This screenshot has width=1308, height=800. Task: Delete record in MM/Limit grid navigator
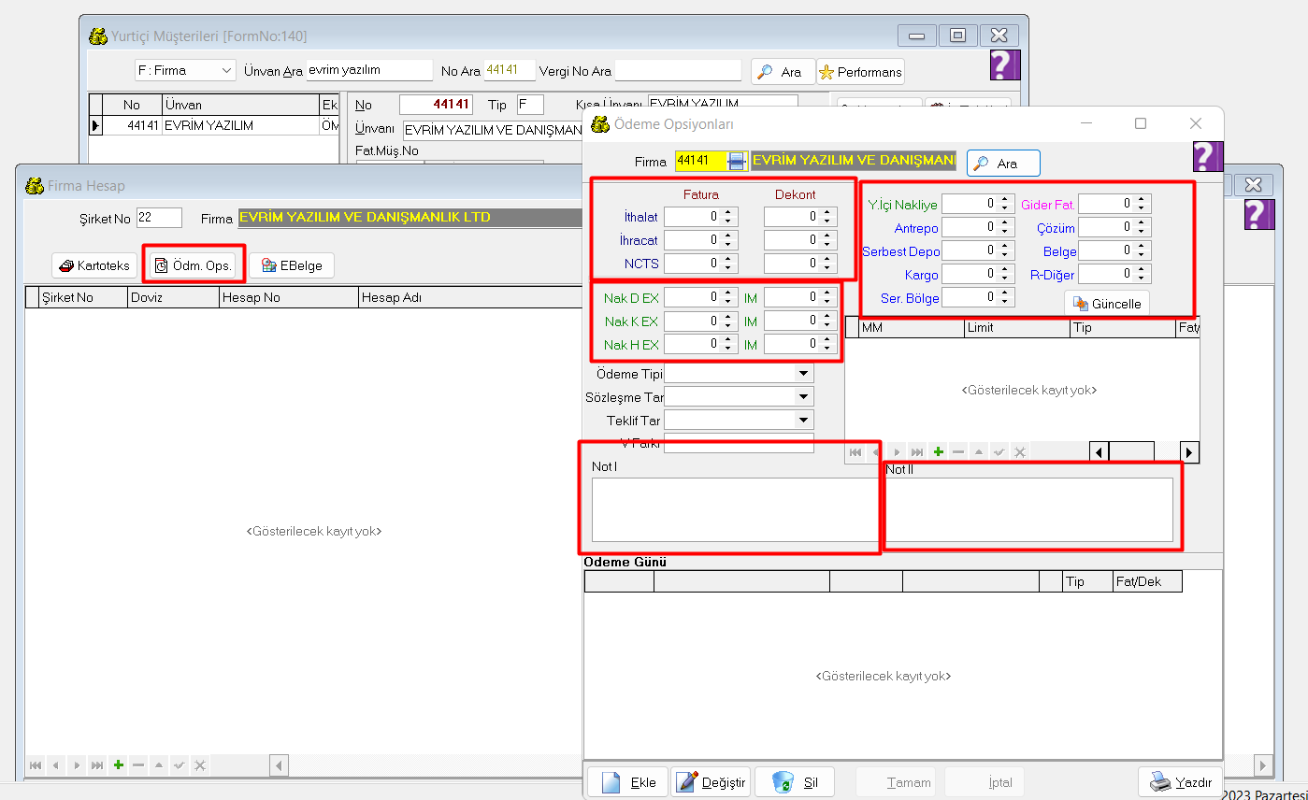(x=958, y=452)
